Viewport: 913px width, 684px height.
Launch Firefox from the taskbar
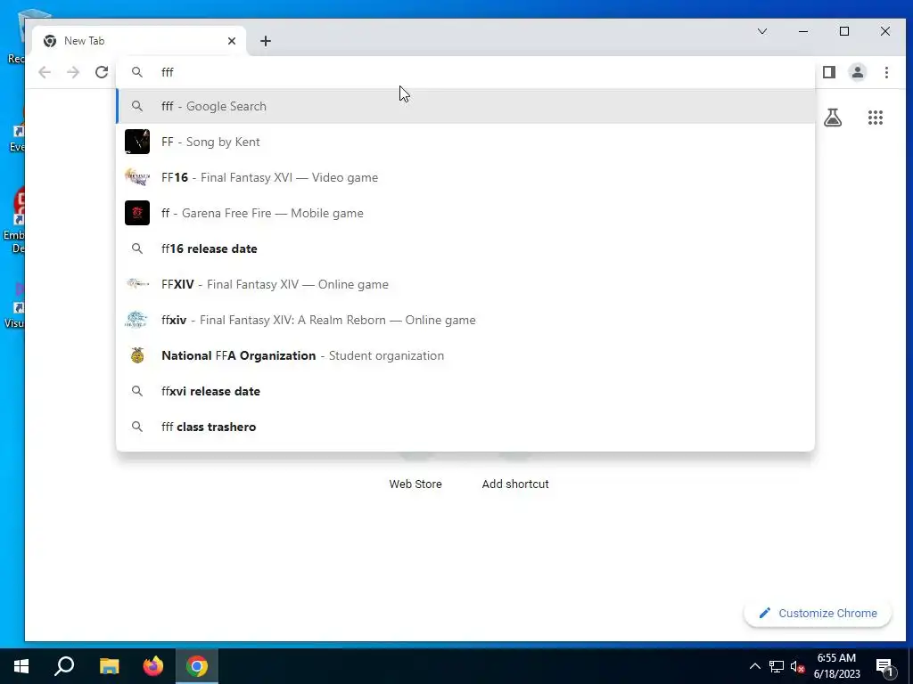click(x=153, y=666)
